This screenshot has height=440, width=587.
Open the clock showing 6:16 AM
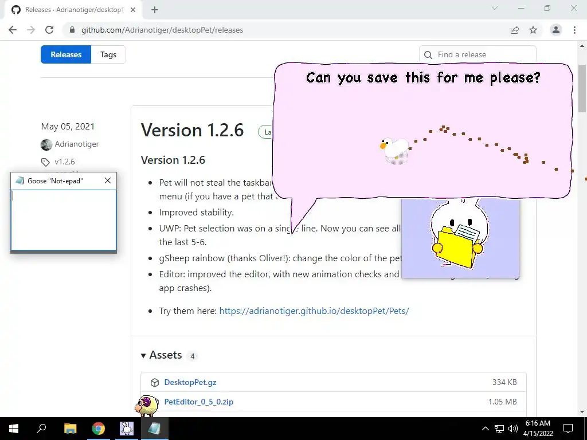(x=538, y=429)
